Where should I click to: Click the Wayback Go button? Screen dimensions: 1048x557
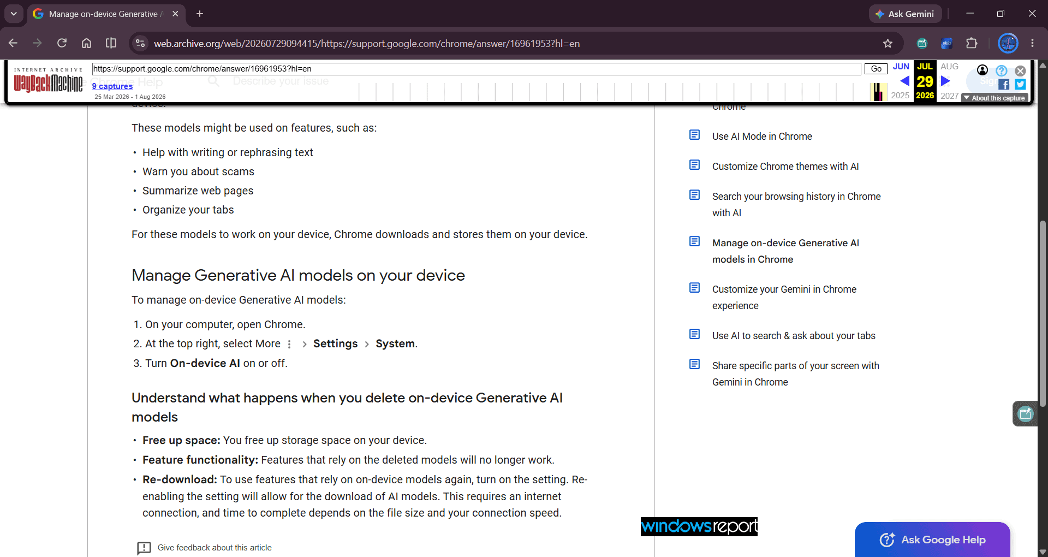click(876, 69)
